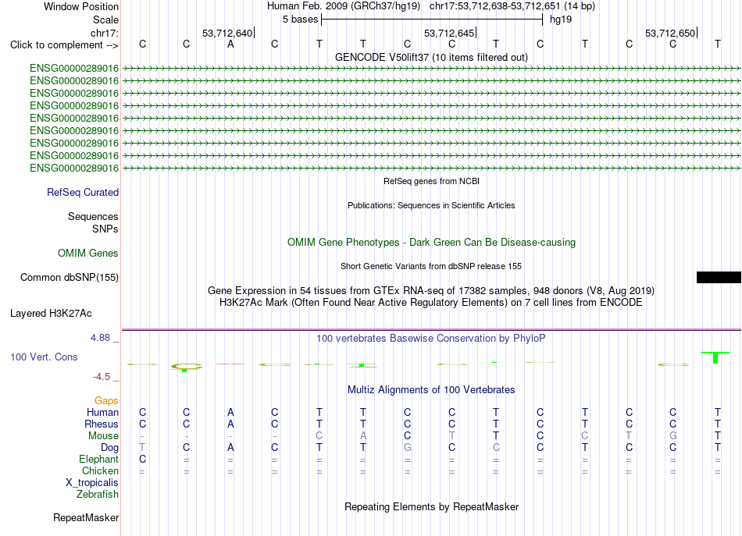This screenshot has height=536, width=742.
Task: Open the 'OMIM Genes' track label
Action: coord(88,254)
